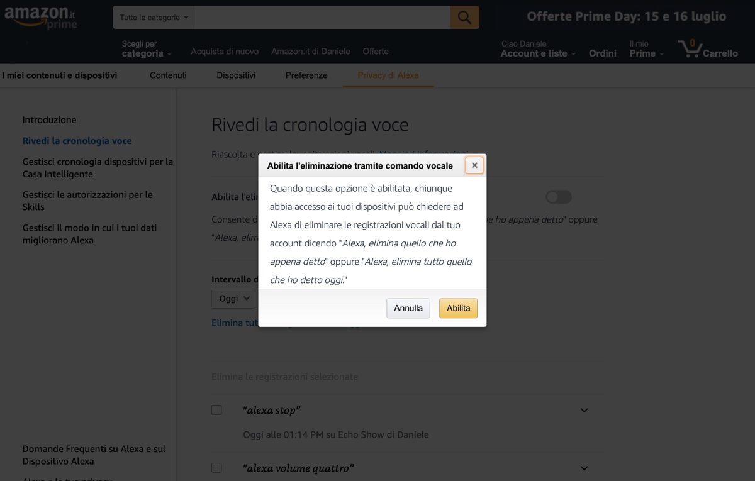Close the dialog with the X icon
The height and width of the screenshot is (481, 755).
[474, 165]
